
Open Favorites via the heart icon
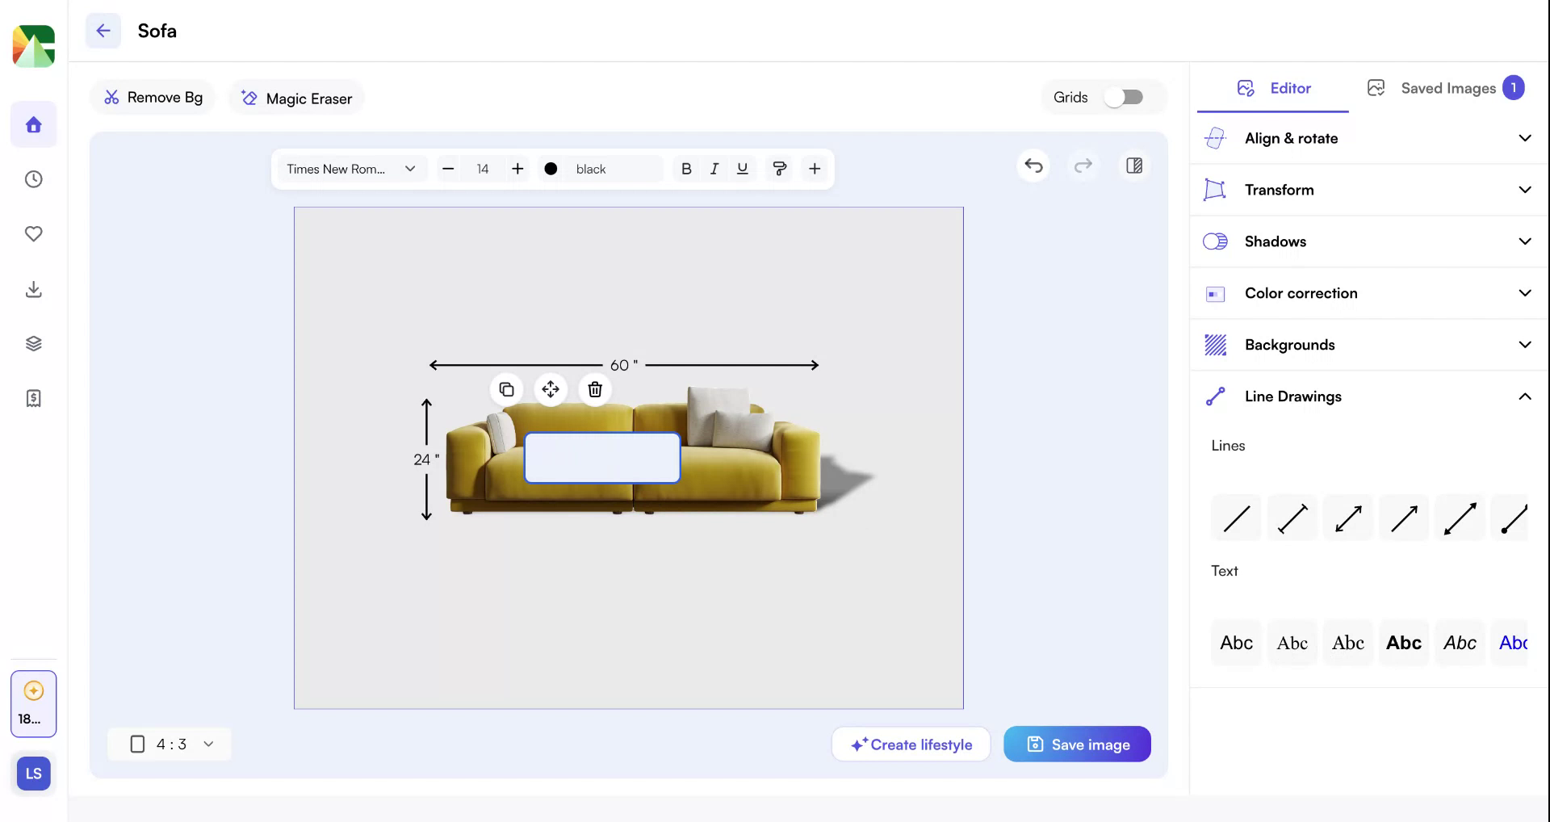33,233
